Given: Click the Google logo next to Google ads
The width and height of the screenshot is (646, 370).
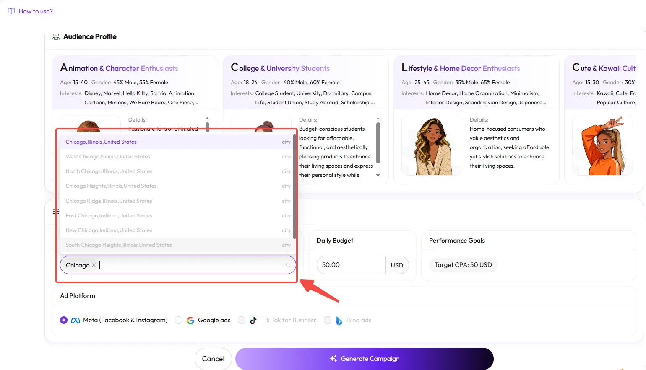Looking at the screenshot, I should point(190,320).
